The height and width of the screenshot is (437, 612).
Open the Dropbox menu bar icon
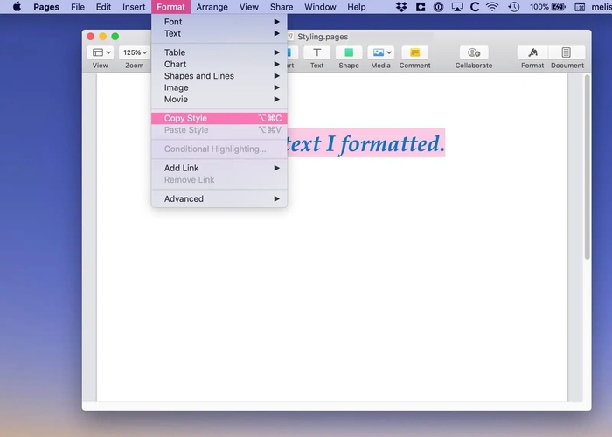pos(401,7)
